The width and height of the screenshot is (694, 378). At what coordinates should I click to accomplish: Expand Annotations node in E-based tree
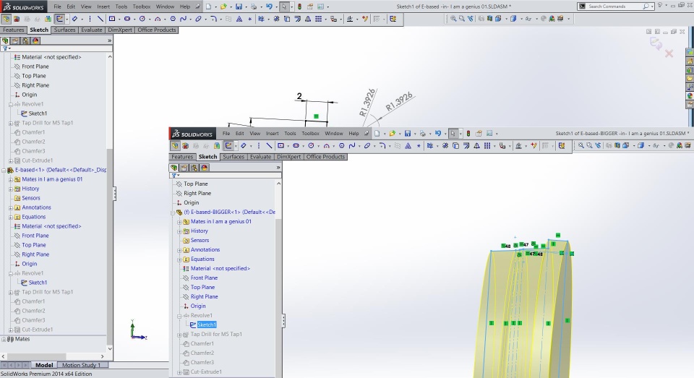coord(11,207)
